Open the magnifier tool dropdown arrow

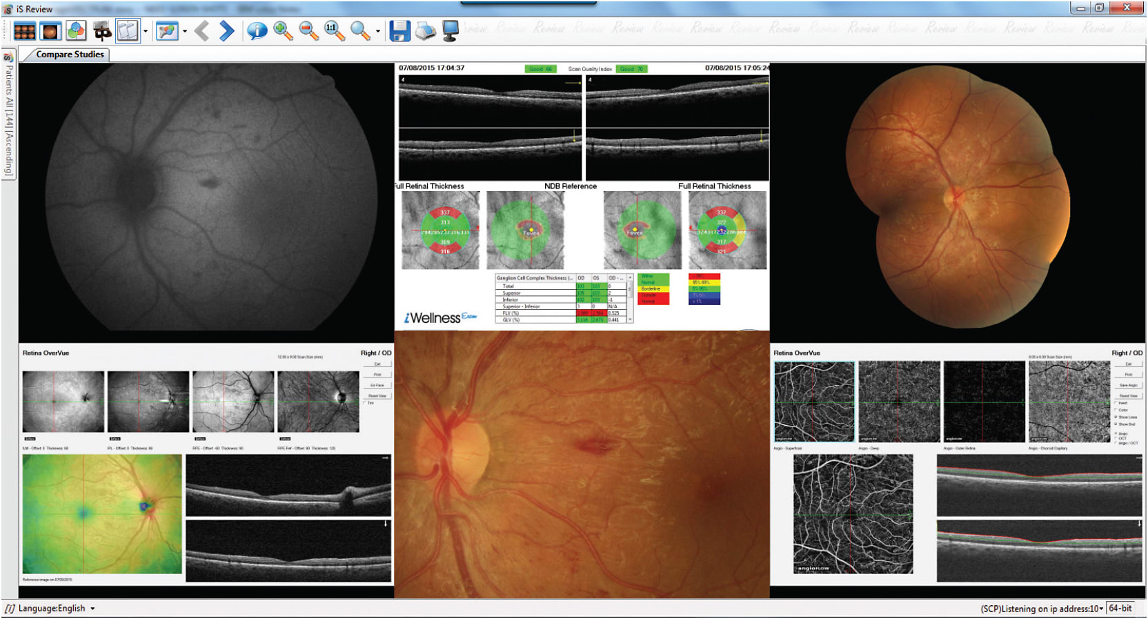[378, 32]
